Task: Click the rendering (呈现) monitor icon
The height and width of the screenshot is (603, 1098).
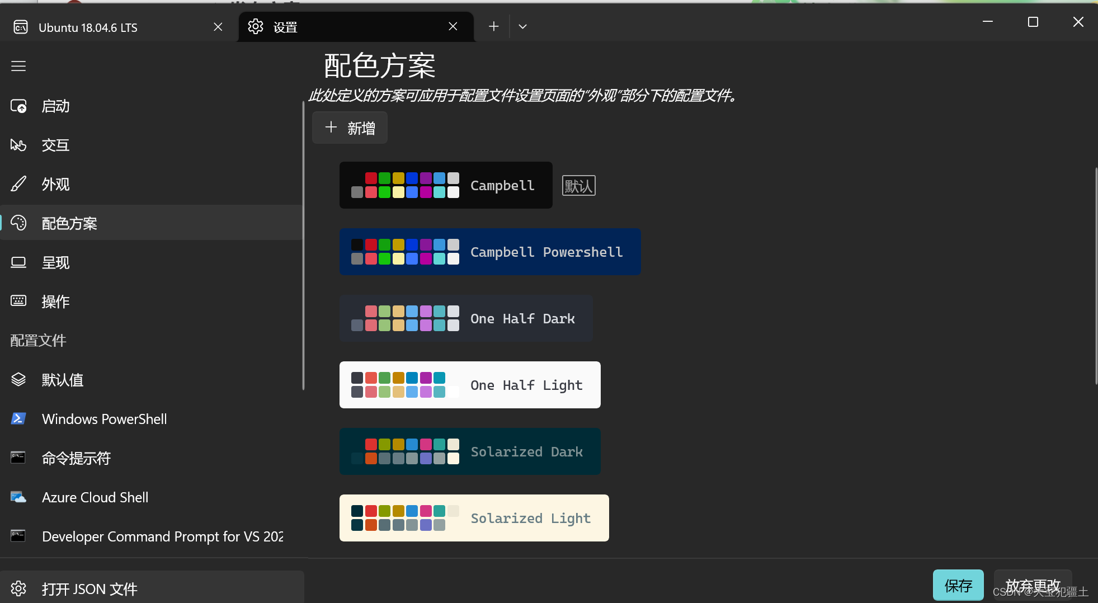Action: [x=18, y=262]
